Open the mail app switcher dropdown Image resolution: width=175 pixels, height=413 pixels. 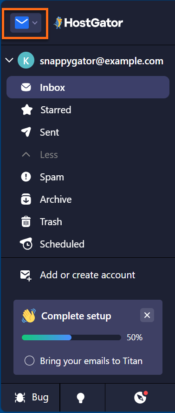click(x=26, y=23)
